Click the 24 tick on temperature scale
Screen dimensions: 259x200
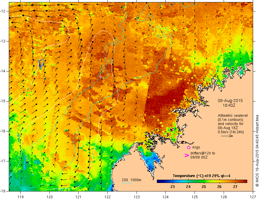click(188, 187)
